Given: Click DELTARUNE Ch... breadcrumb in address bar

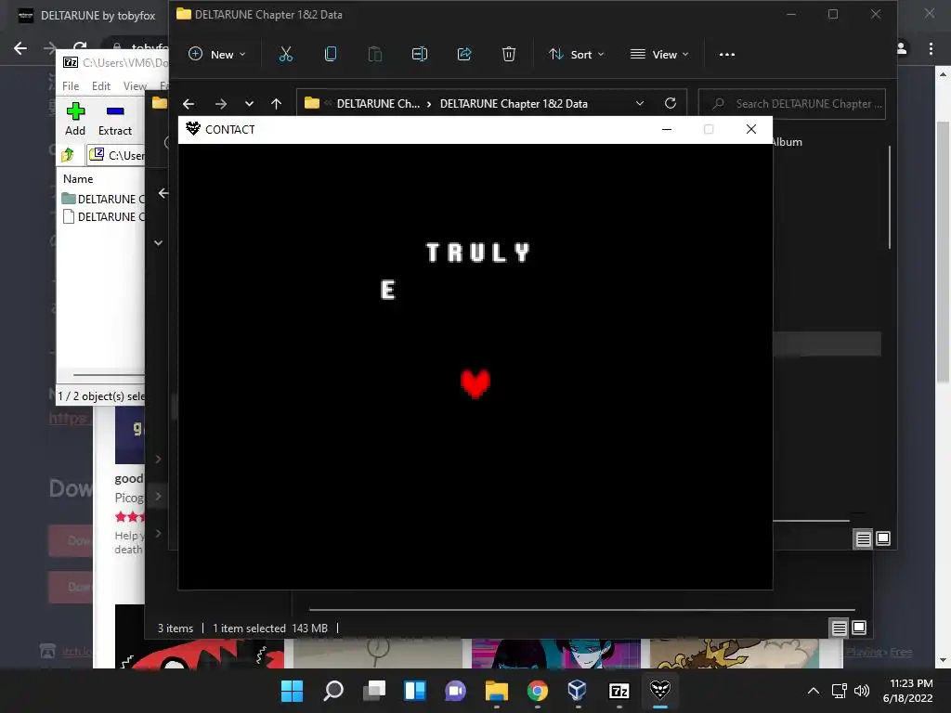Looking at the screenshot, I should click(378, 104).
